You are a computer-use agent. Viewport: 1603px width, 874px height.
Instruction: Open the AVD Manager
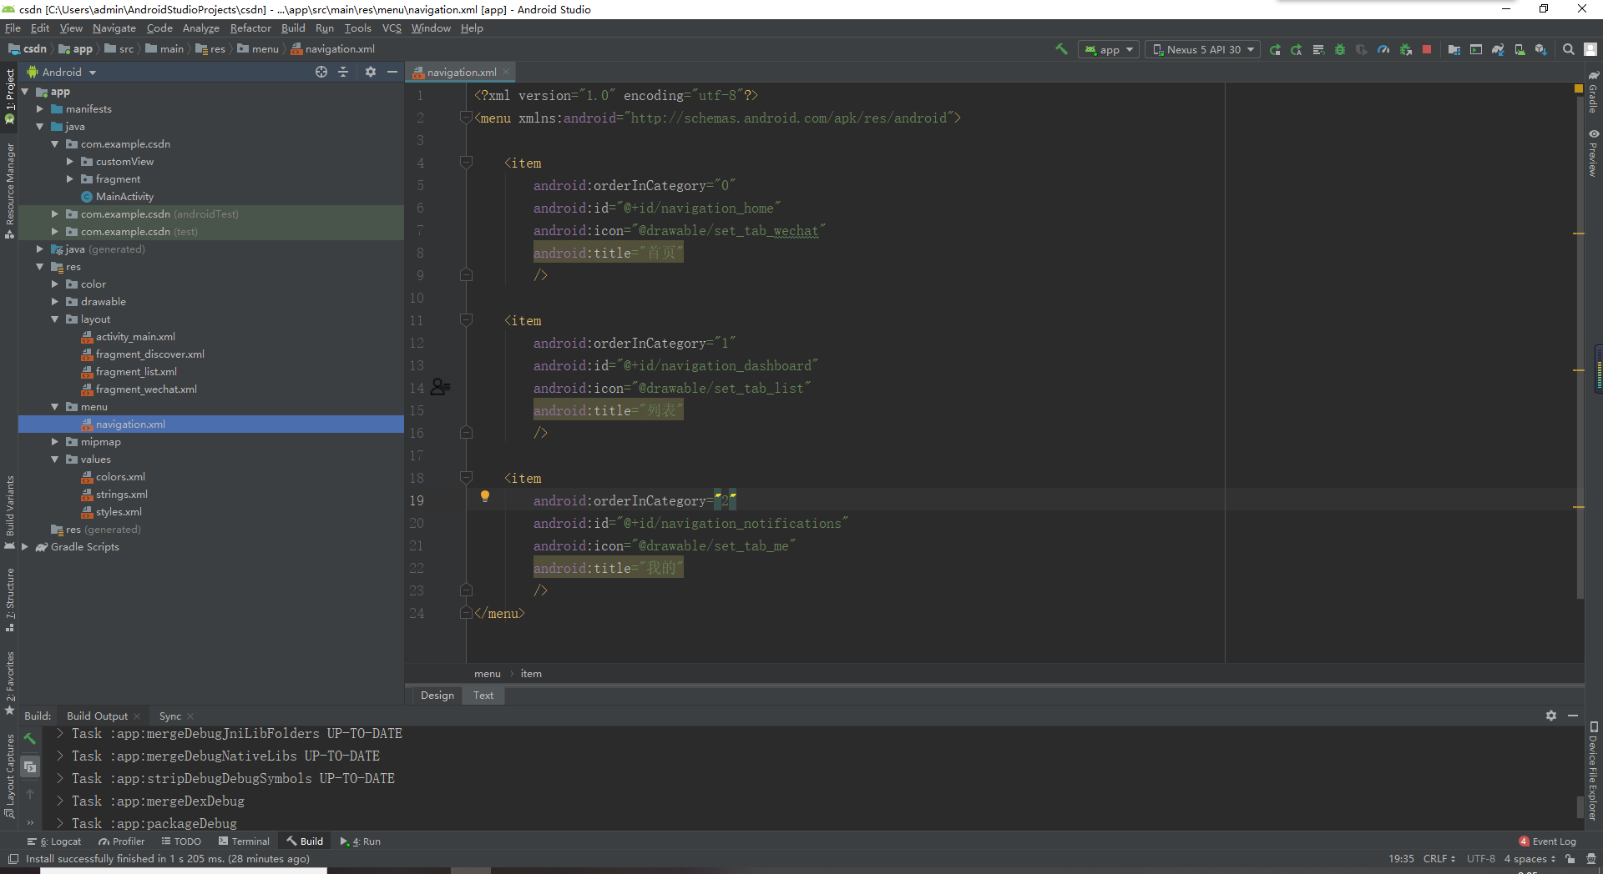point(1519,49)
